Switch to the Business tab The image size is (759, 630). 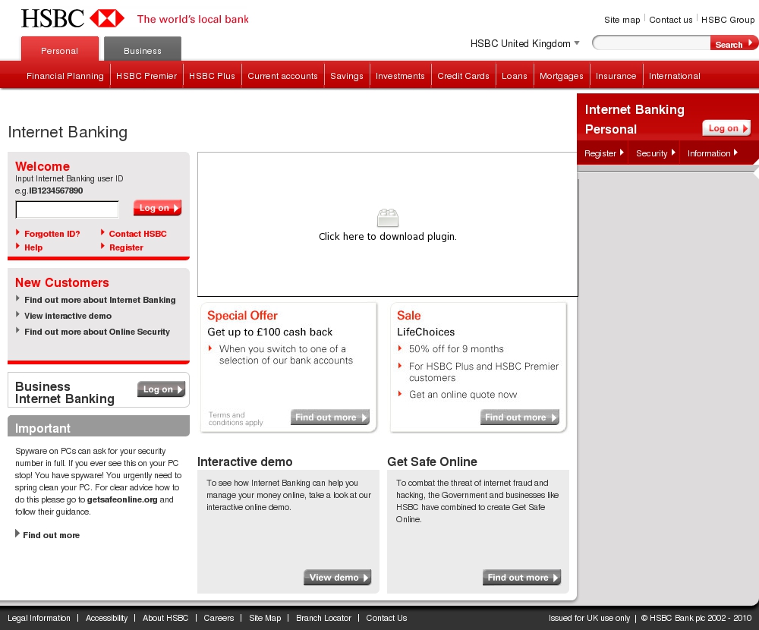pos(143,50)
